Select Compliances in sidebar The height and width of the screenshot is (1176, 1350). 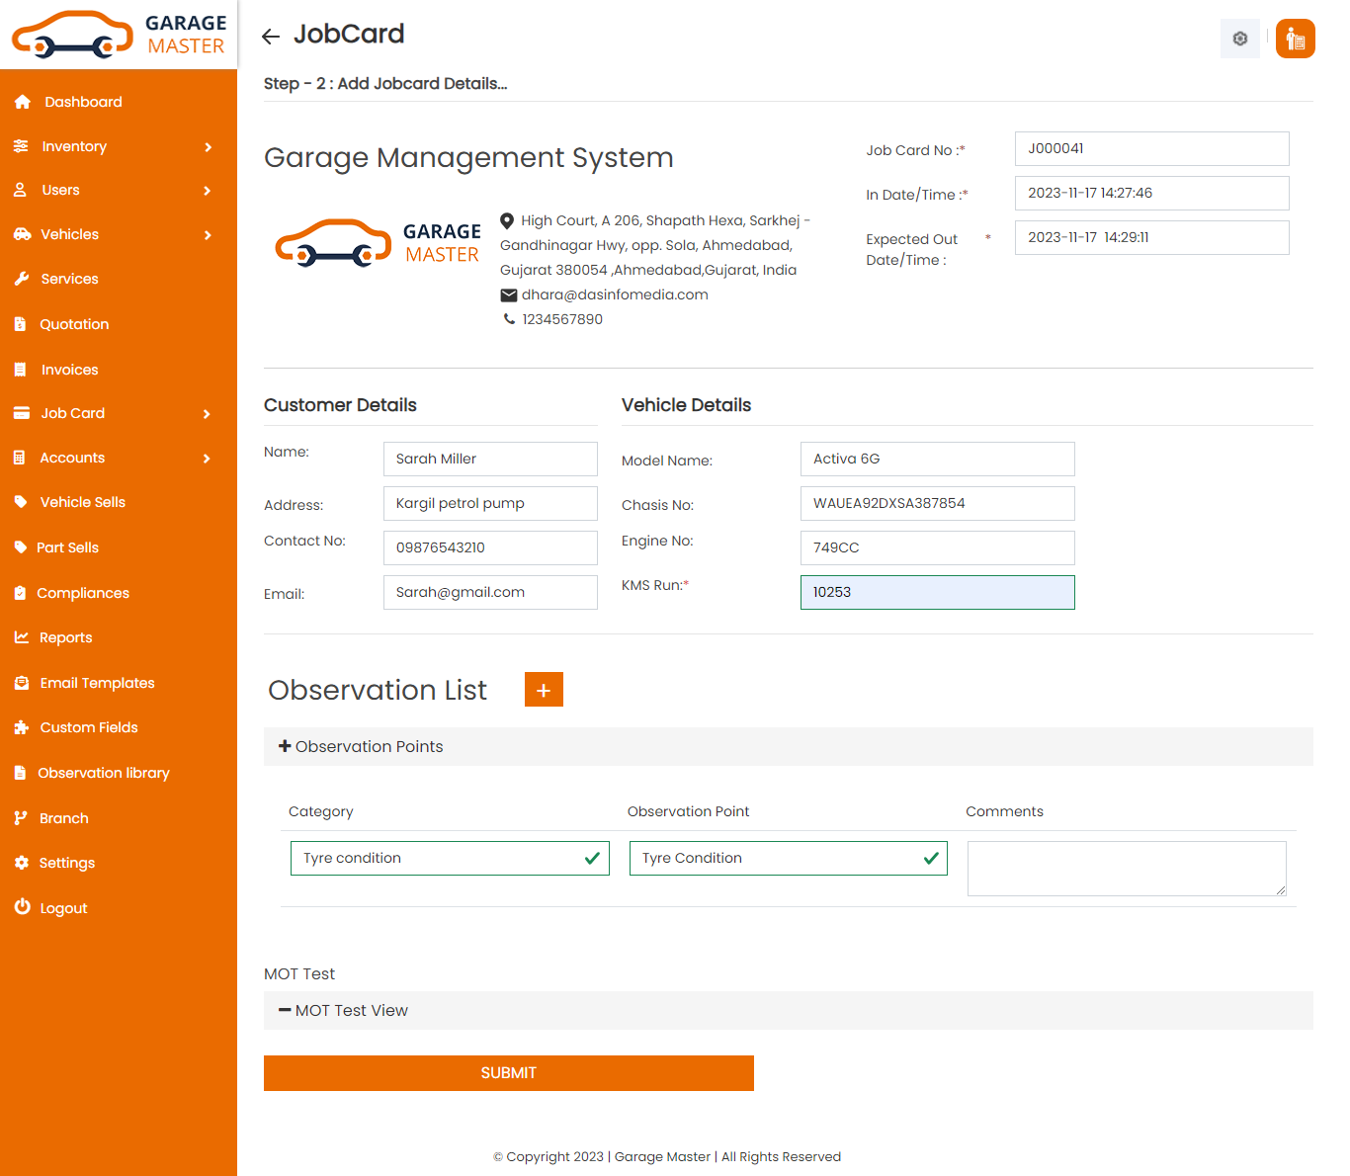pyautogui.click(x=83, y=593)
